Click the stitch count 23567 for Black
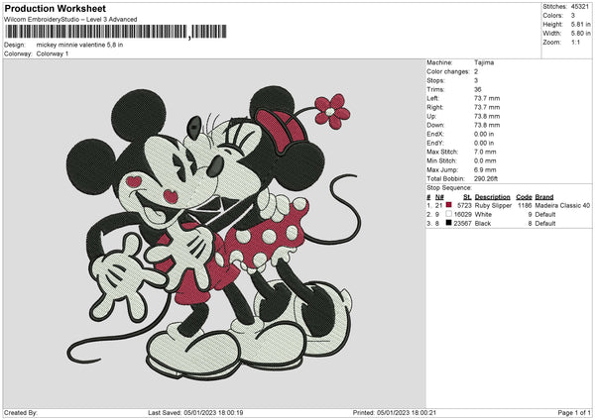595x420 pixels. point(462,224)
